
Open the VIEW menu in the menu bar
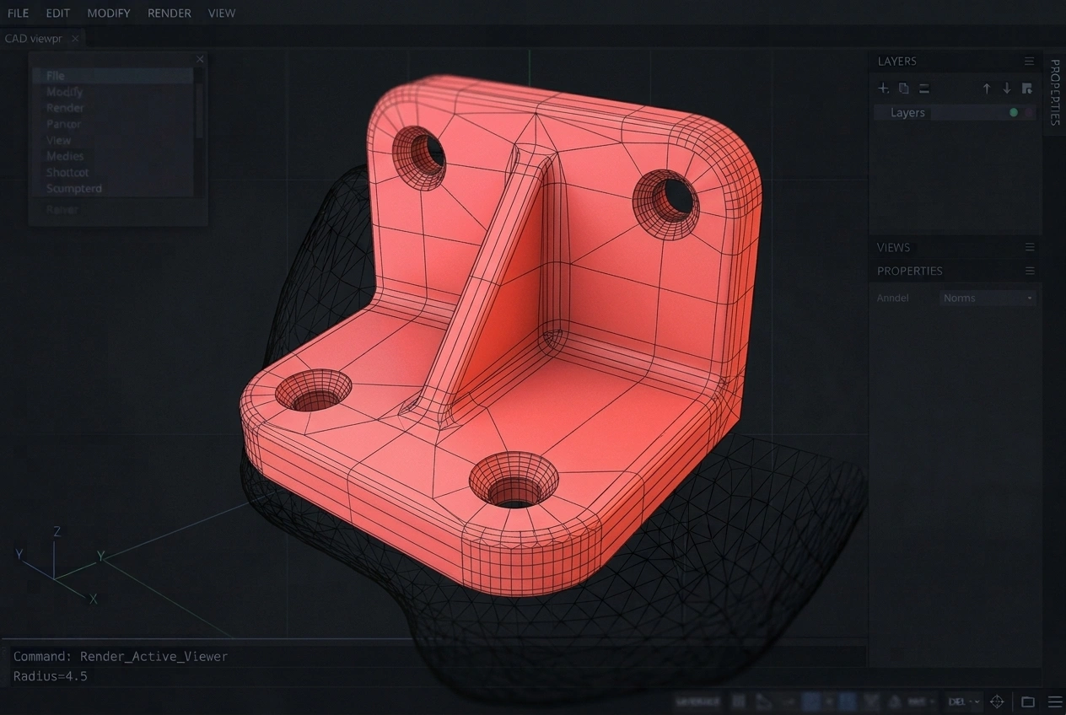coord(222,13)
